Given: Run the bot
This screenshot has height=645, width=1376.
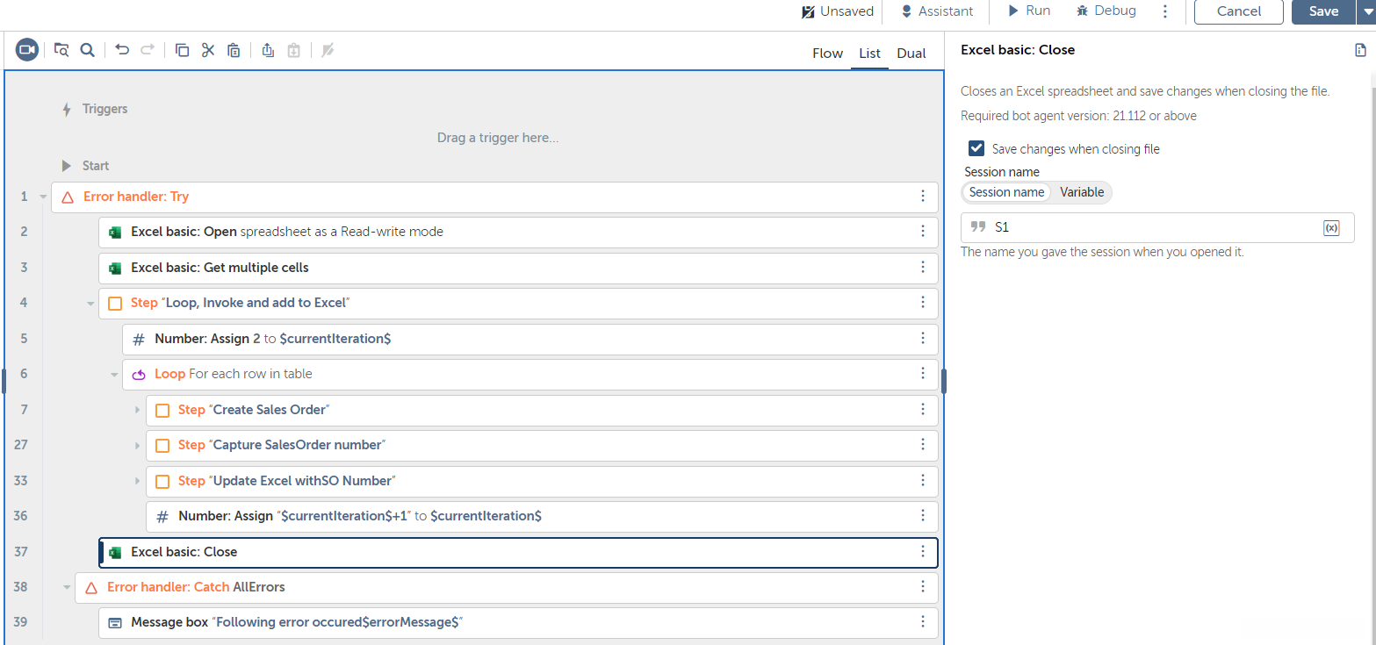Looking at the screenshot, I should [1028, 11].
